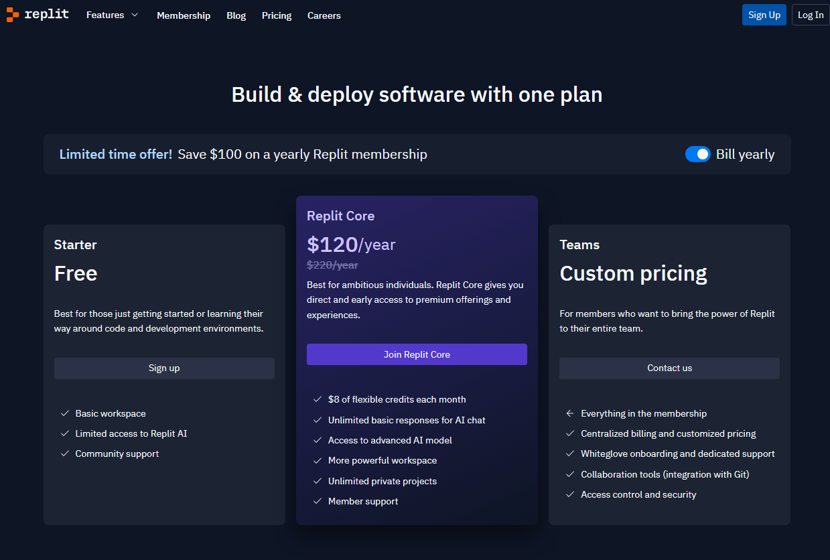Click checkmark beside Access control and security

pos(570,494)
